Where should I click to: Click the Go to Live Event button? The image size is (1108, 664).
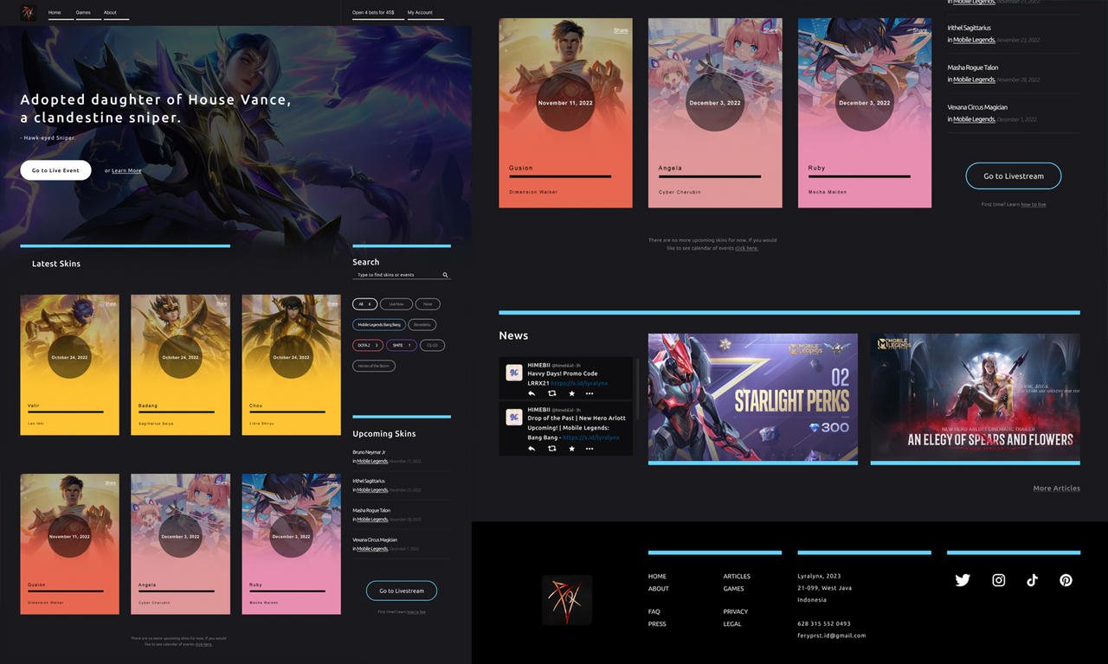coord(55,170)
